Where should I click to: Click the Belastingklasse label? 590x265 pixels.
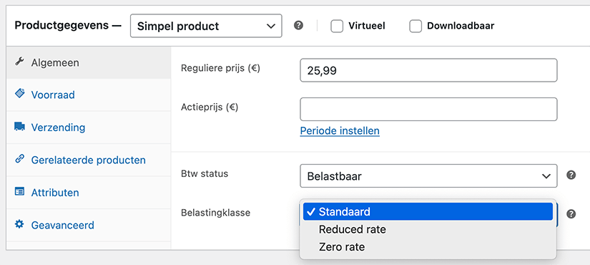(215, 213)
